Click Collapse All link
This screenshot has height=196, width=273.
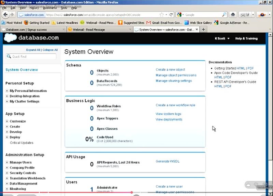click(x=50, y=50)
